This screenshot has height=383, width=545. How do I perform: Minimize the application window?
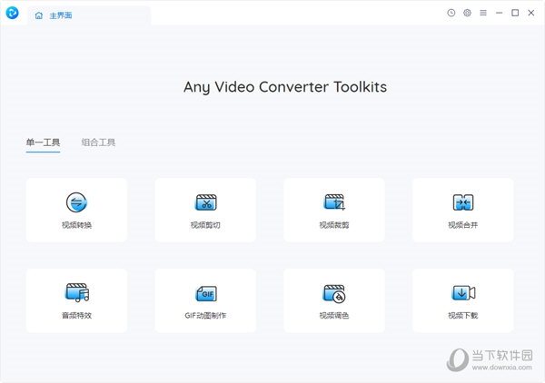coord(499,13)
